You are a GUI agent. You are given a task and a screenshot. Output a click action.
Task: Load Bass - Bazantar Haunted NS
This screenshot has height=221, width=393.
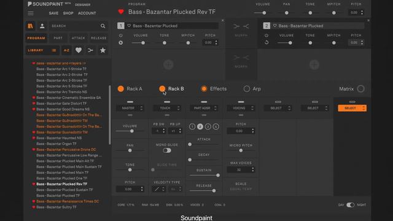click(x=59, y=138)
